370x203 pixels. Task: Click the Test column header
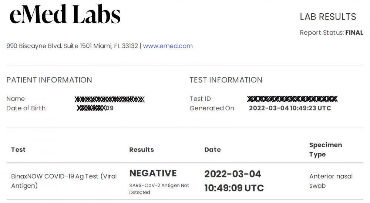click(18, 149)
